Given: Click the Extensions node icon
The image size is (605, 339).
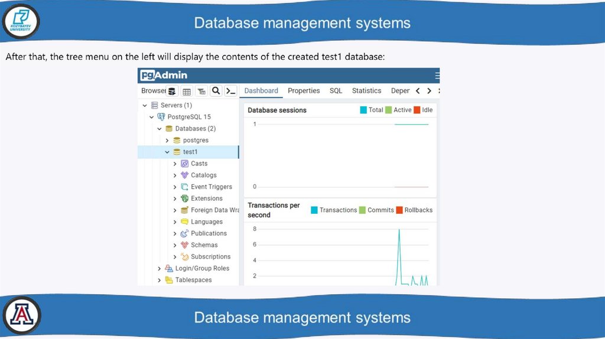Looking at the screenshot, I should click(x=185, y=198).
